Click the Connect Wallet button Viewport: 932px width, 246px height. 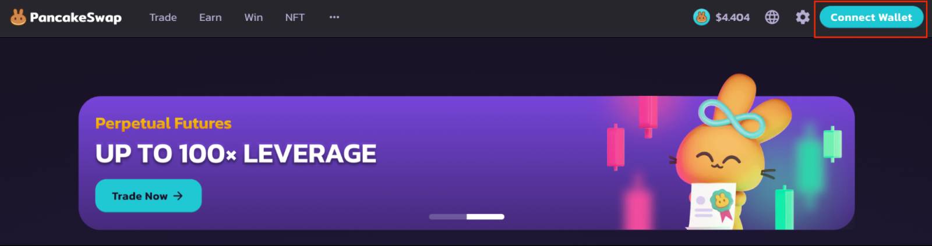click(x=871, y=17)
